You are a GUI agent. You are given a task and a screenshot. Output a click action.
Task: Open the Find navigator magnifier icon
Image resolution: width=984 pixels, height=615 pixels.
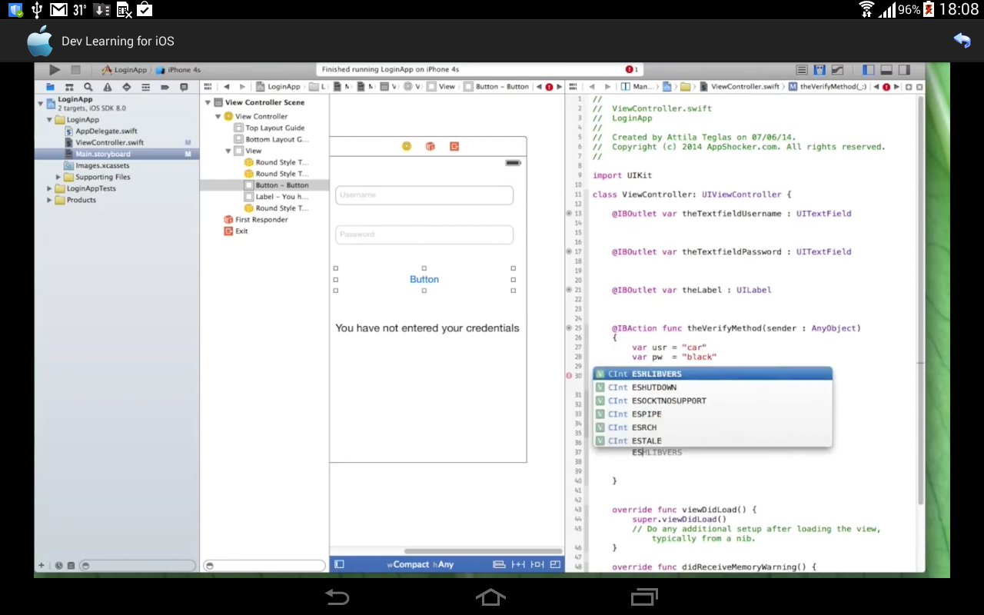click(88, 87)
